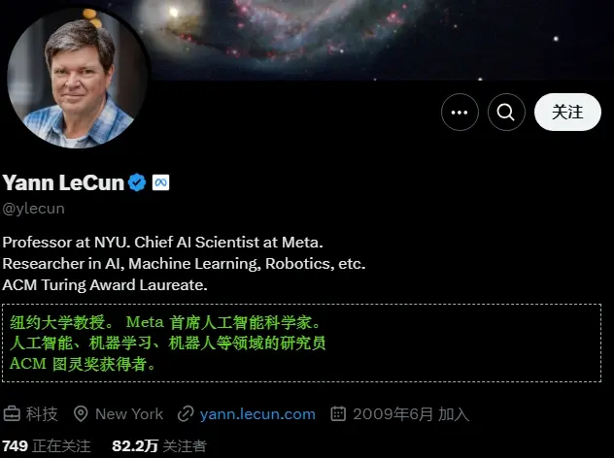Open the yann.lecun.com website link
This screenshot has width=614, height=458.
[257, 413]
